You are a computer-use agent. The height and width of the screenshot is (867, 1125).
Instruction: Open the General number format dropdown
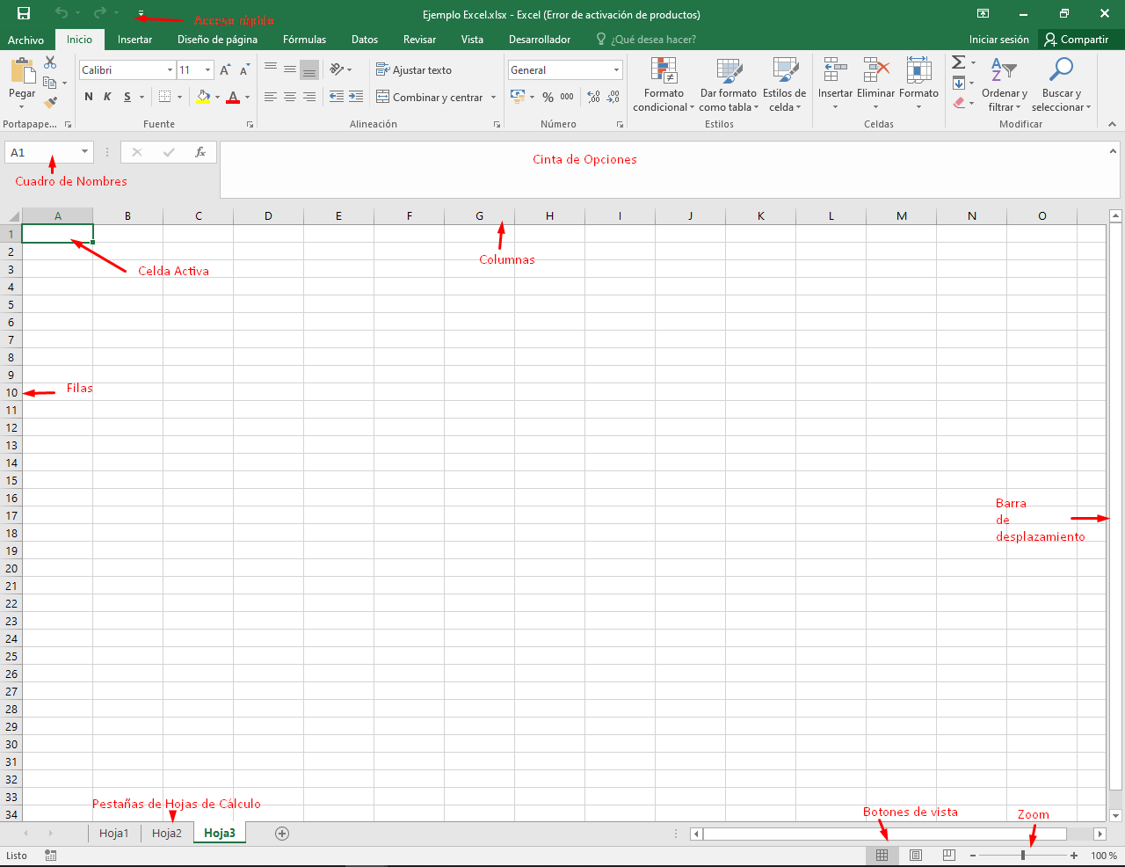point(616,70)
